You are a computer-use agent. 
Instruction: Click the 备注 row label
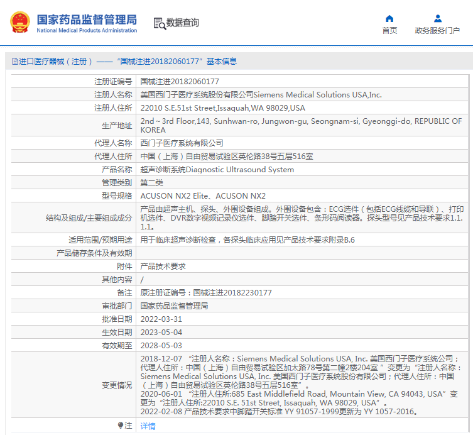tap(124, 293)
